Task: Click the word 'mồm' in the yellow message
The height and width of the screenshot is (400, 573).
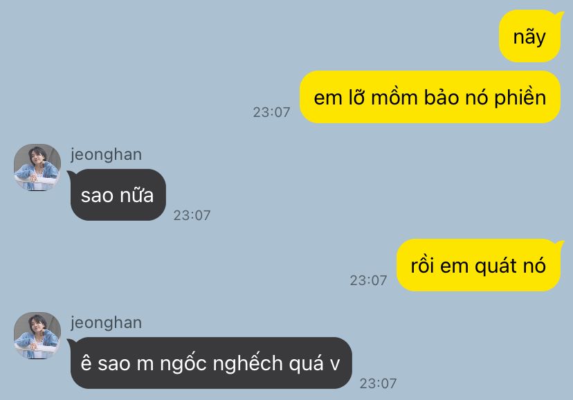Action: 394,97
